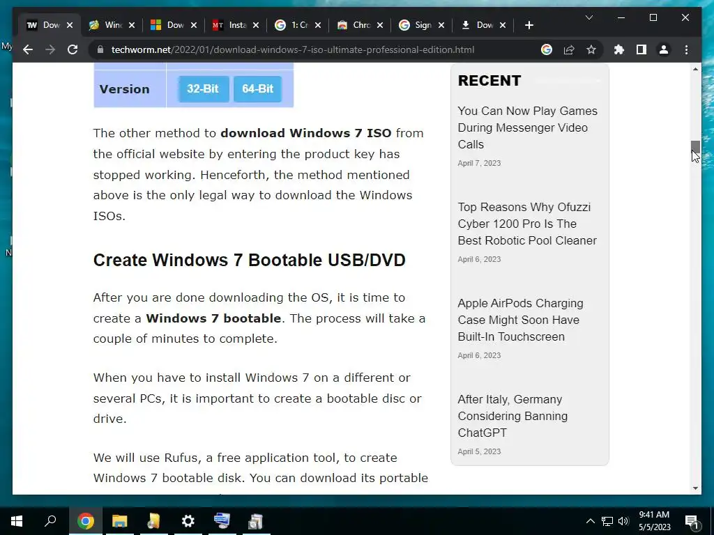Open the Chrome profile avatar
This screenshot has width=714, height=535.
pos(664,49)
